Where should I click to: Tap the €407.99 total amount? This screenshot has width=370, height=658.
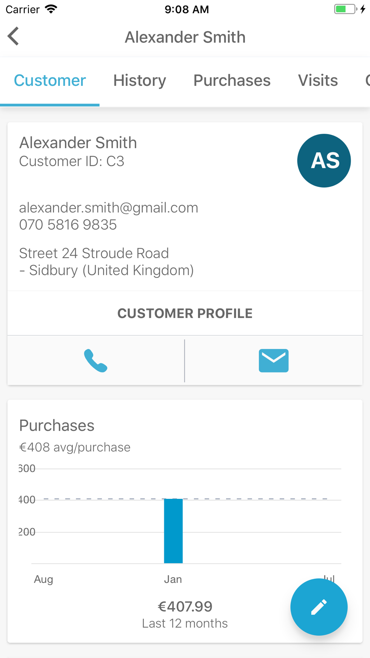coord(185,607)
